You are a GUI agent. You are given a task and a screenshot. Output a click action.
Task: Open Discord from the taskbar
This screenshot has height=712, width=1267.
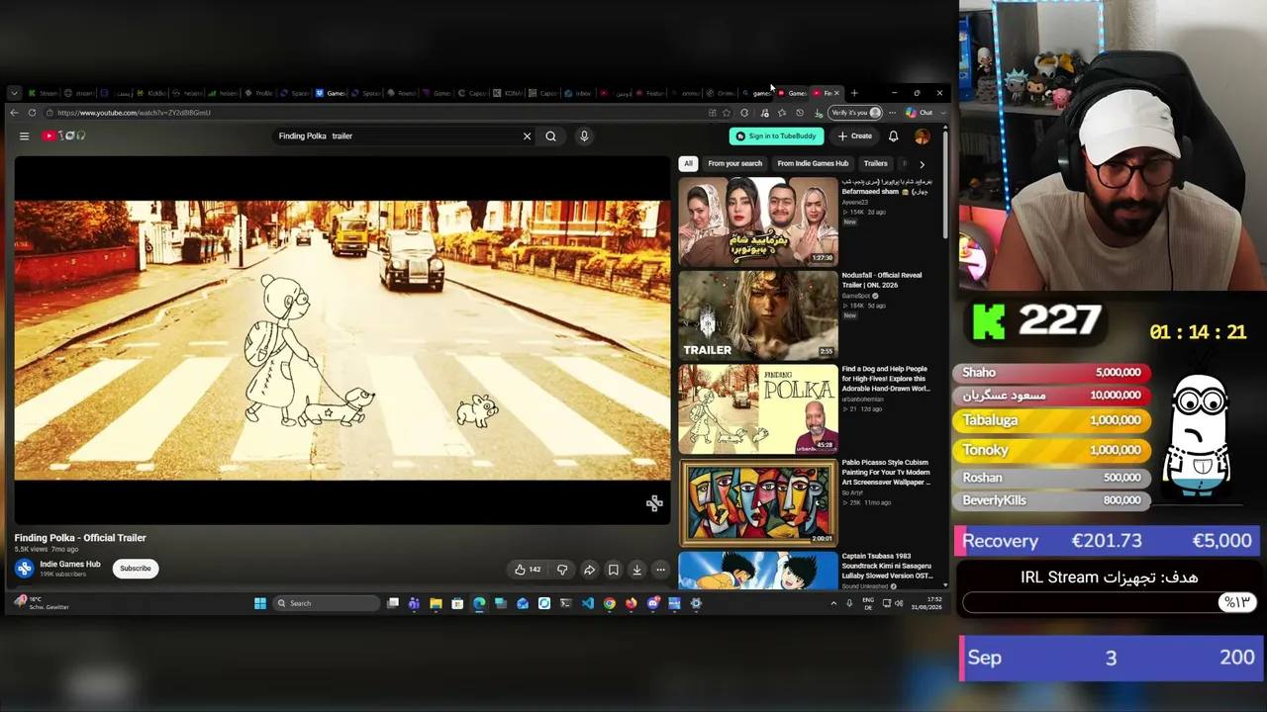(x=653, y=603)
